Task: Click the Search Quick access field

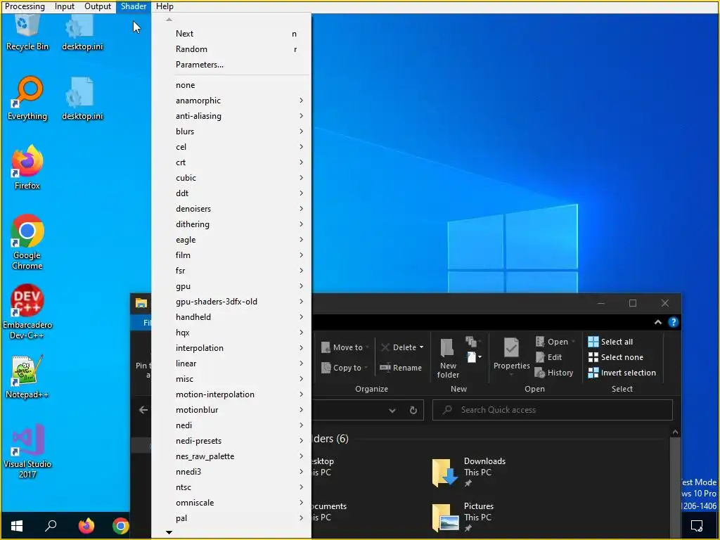Action: coord(553,410)
